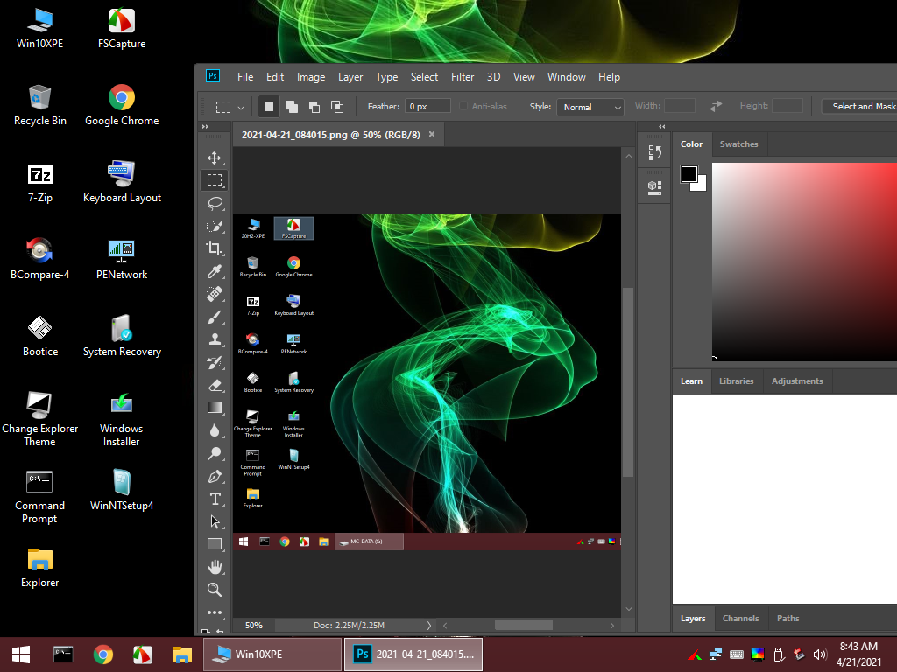Select the Quick Selection tool
The width and height of the screenshot is (897, 672).
215,226
